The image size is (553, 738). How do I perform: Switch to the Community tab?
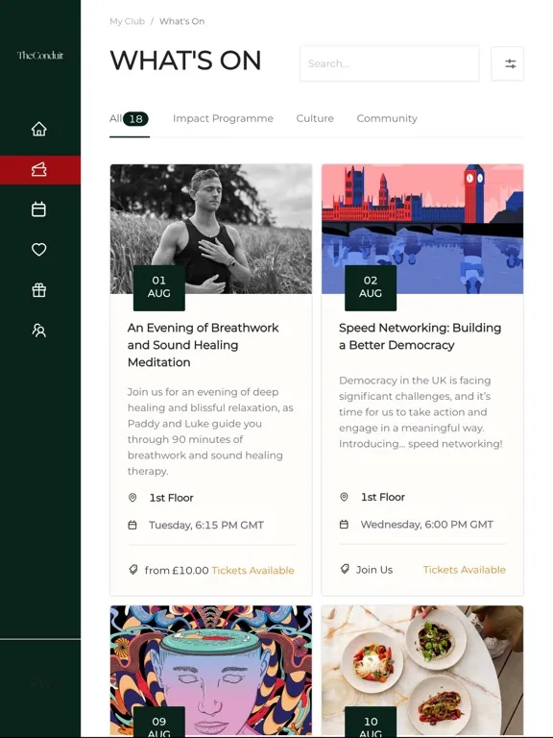click(x=387, y=118)
